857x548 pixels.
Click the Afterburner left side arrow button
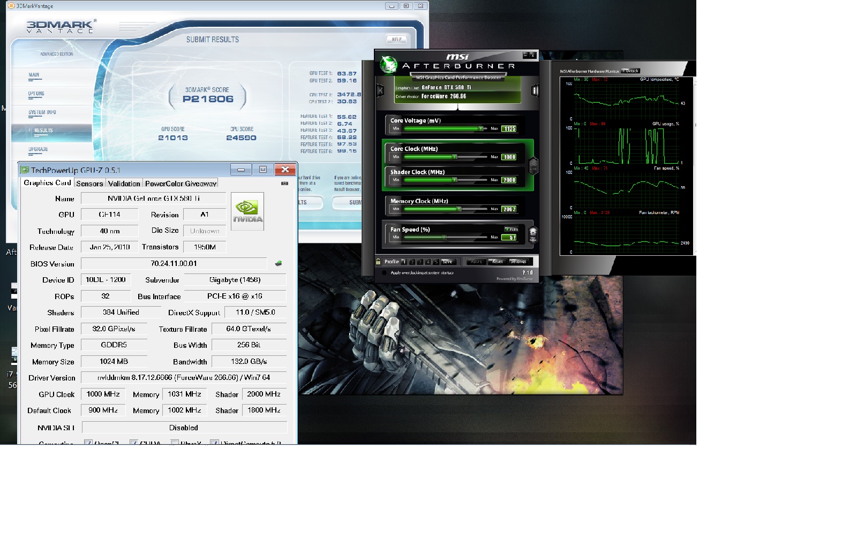pos(380,90)
